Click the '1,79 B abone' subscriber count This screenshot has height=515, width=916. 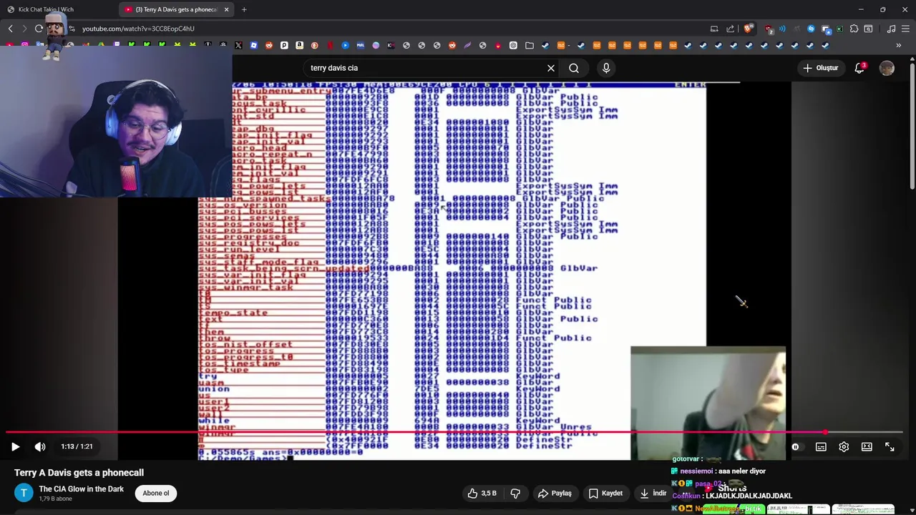pyautogui.click(x=55, y=499)
